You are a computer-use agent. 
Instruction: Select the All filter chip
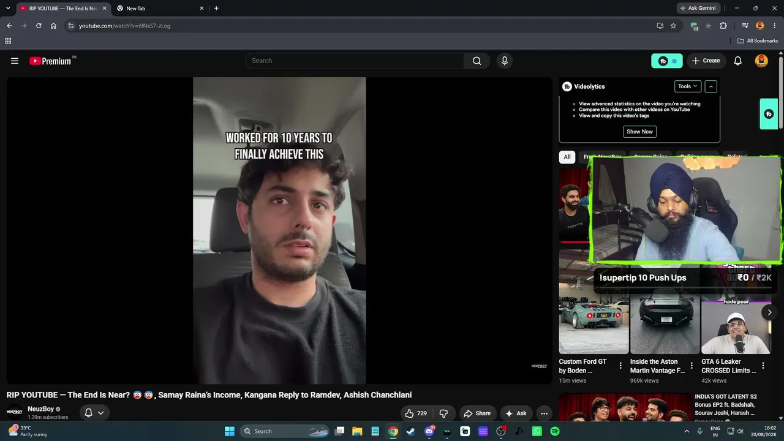click(567, 157)
